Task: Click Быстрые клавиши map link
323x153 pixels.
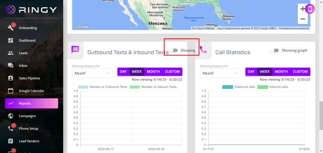Action: [x=203, y=29]
